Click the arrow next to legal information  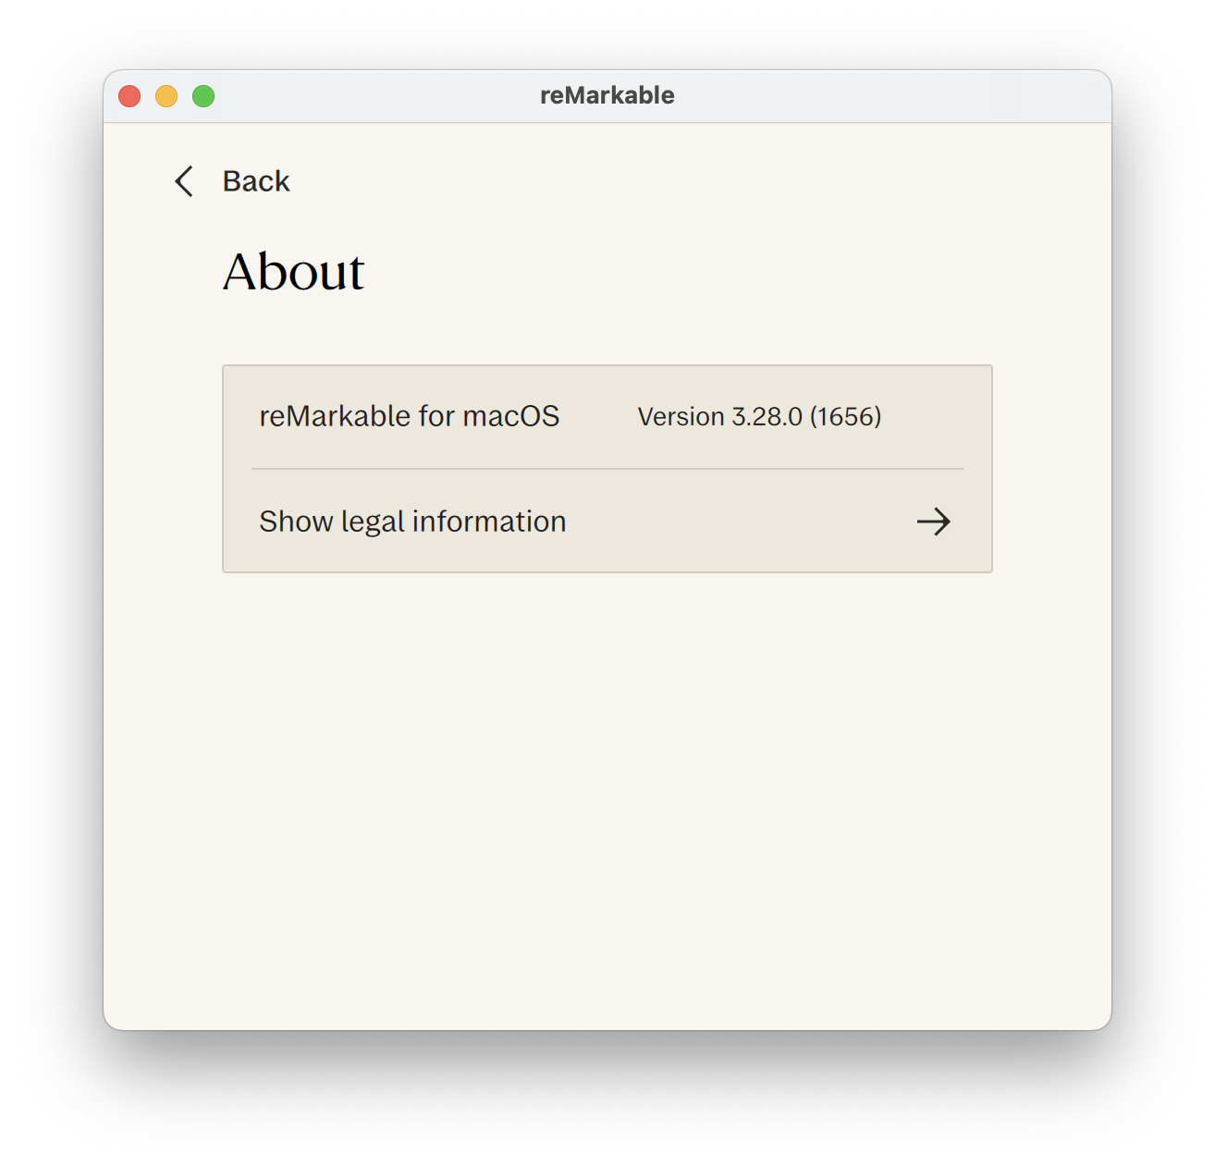[x=933, y=522]
